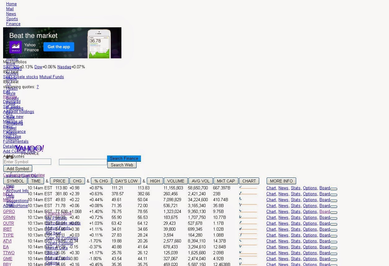This screenshot has height=266, width=389.
Task: Sort by AVG VOL column header
Action: click(x=201, y=181)
